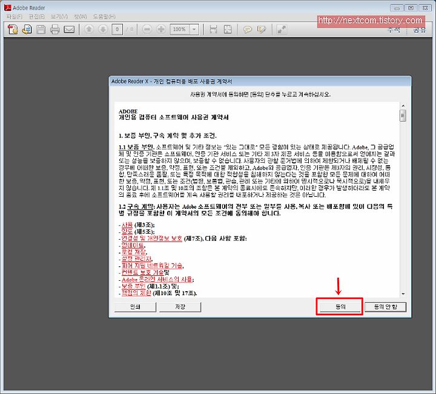The image size is (436, 394).
Task: Click the fit one full page icon
Action: coord(228,29)
